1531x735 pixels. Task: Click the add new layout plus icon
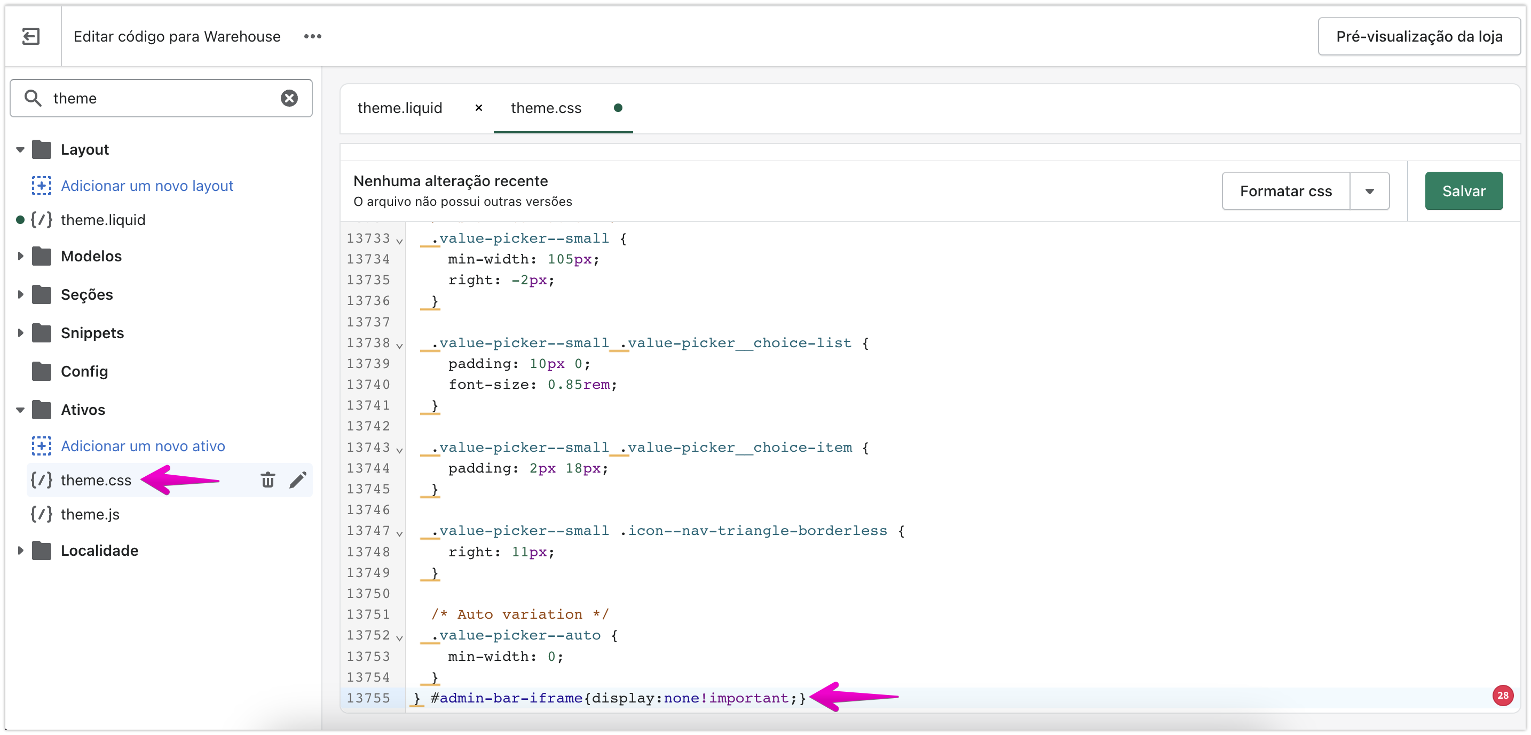[41, 186]
